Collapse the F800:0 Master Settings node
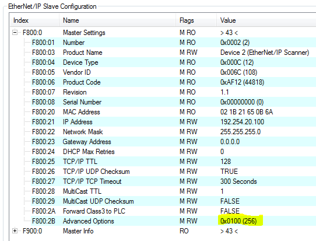This screenshot has width=316, height=241. [15, 33]
